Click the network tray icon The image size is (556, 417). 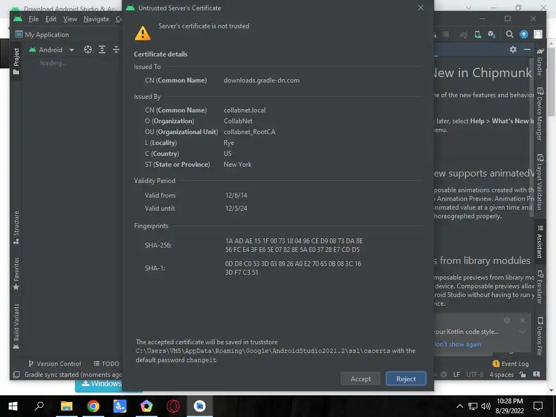click(x=473, y=406)
